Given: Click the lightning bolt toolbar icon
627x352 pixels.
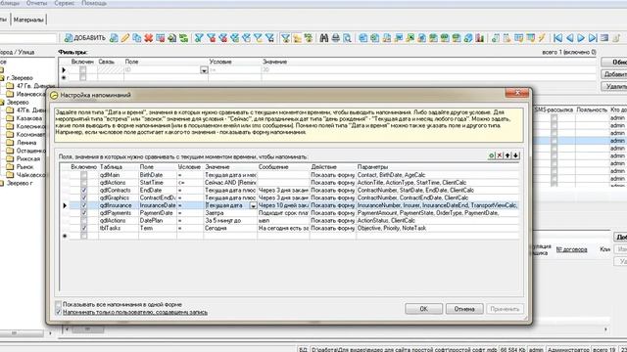Looking at the screenshot, I should coord(542,38).
